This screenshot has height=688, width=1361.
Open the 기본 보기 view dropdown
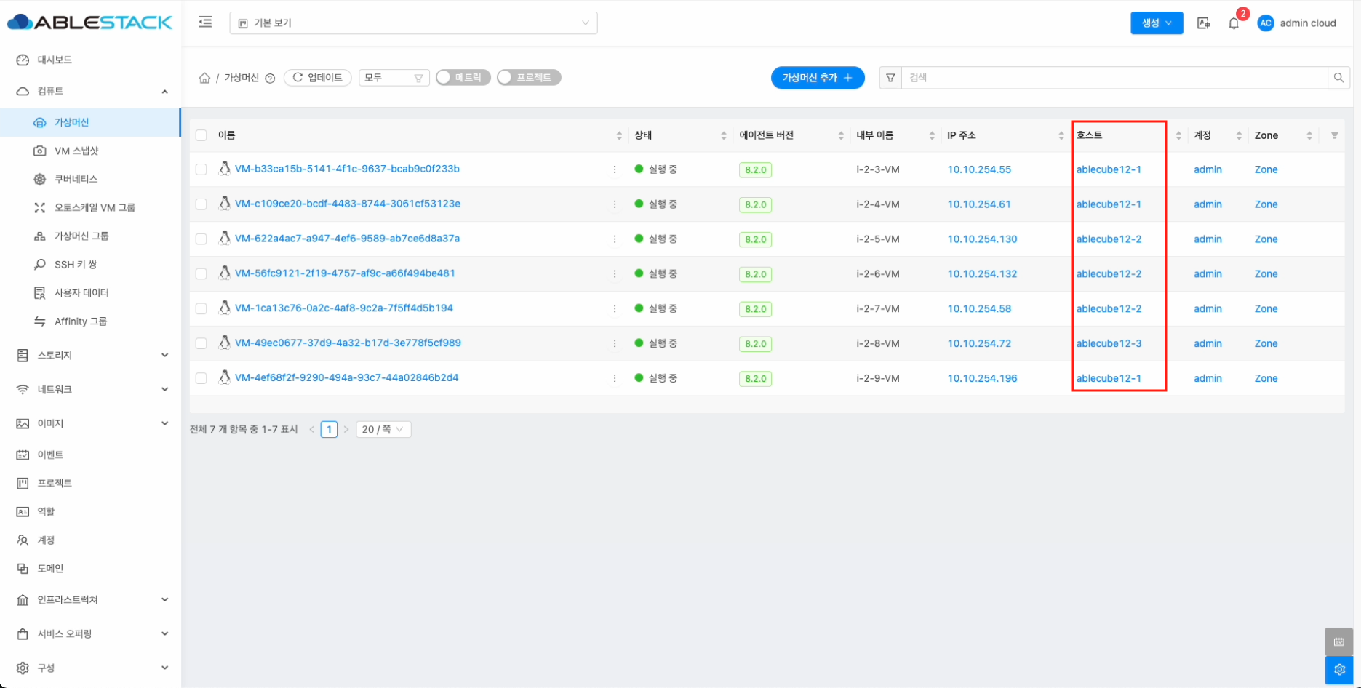[413, 23]
